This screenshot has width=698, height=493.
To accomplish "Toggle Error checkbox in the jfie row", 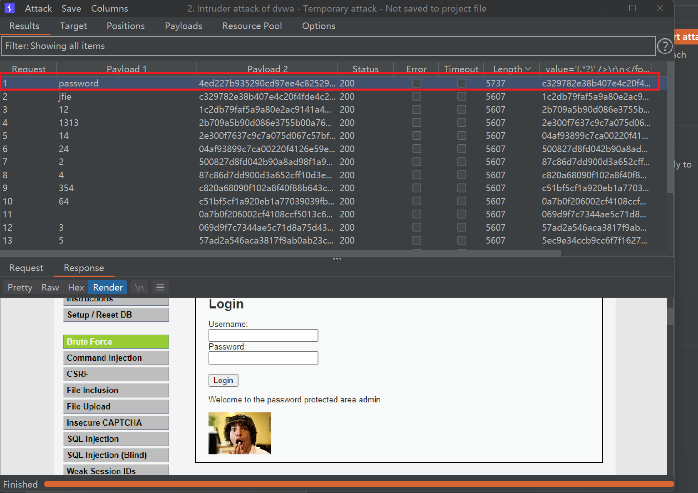I will point(417,96).
